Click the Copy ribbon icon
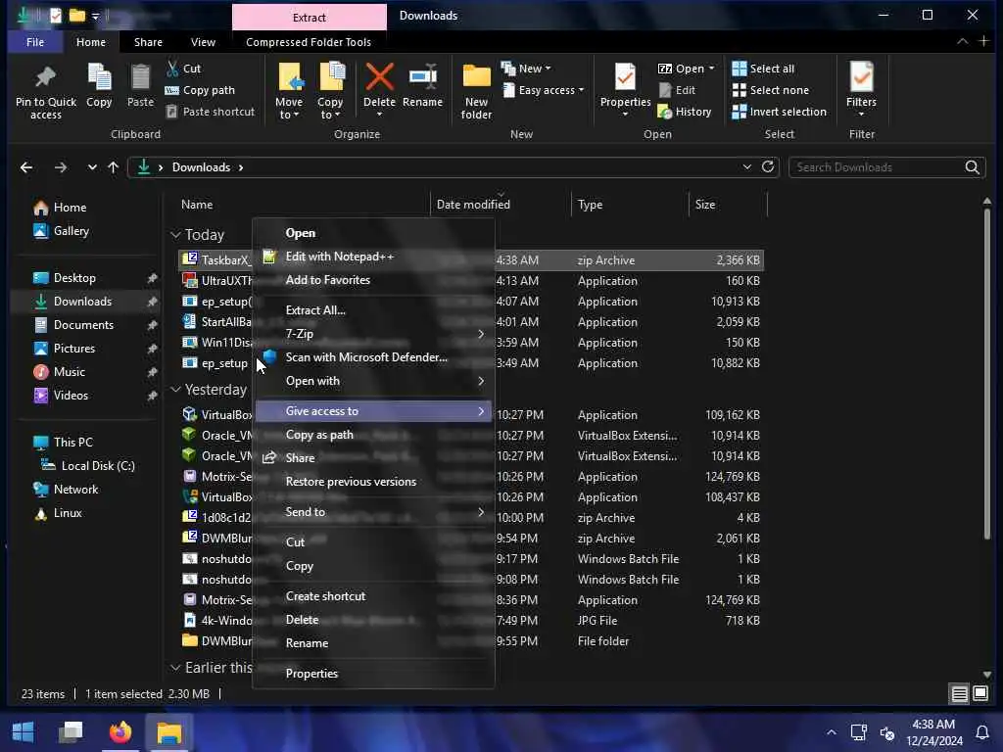 (x=99, y=77)
